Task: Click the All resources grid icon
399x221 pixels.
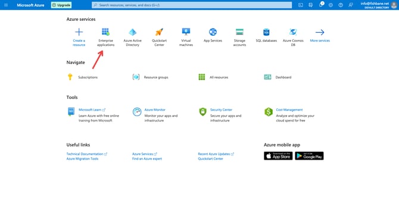Action: pos(202,77)
